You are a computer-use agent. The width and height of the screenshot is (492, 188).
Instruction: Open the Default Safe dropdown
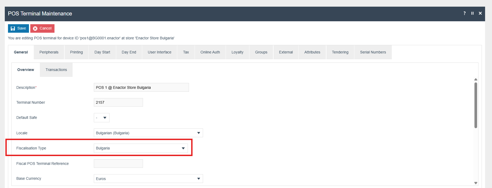[x=102, y=118]
